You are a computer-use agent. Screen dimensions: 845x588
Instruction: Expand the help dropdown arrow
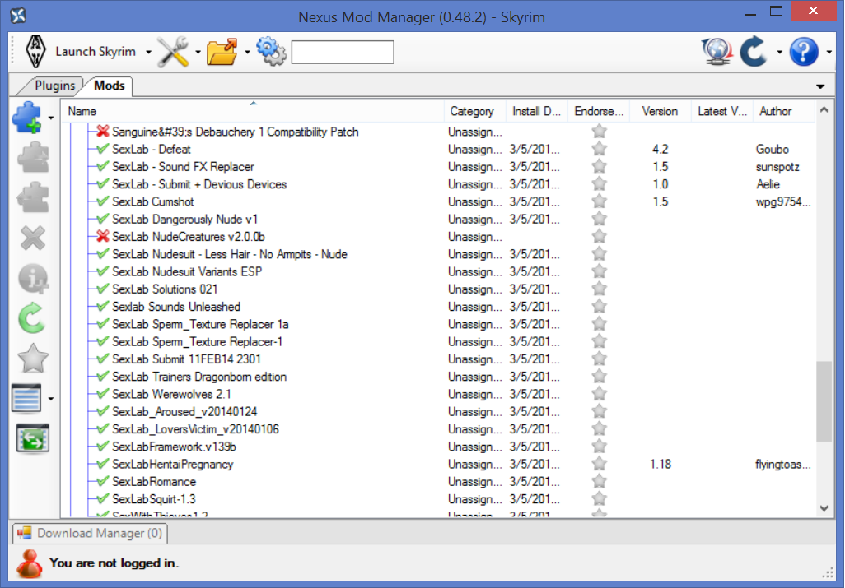[x=829, y=52]
